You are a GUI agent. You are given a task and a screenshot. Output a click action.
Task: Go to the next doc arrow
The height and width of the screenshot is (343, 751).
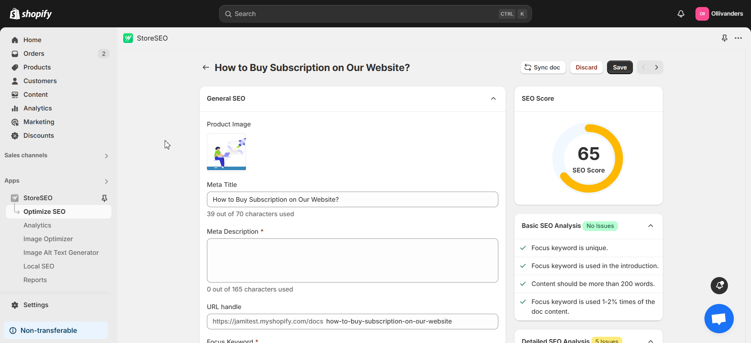coord(656,67)
